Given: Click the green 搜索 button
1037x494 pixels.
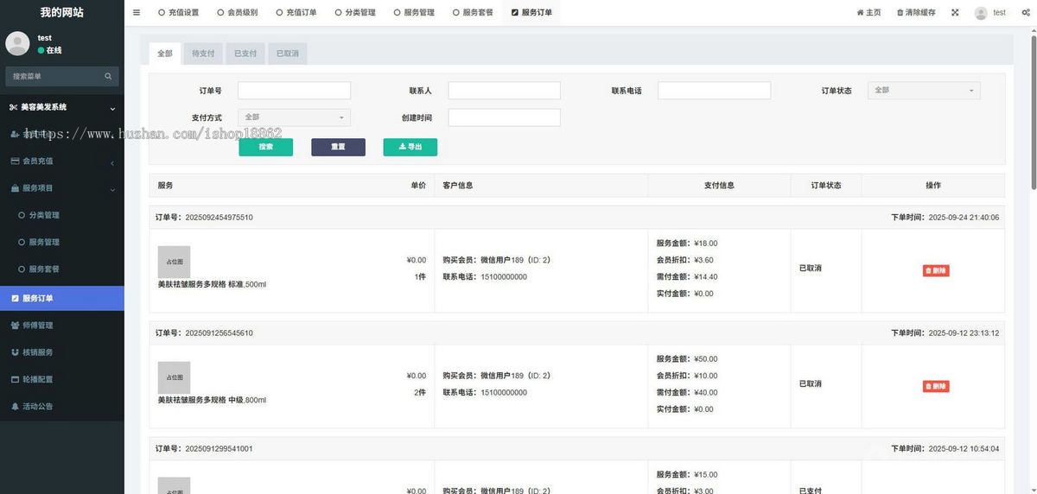Looking at the screenshot, I should pyautogui.click(x=265, y=147).
